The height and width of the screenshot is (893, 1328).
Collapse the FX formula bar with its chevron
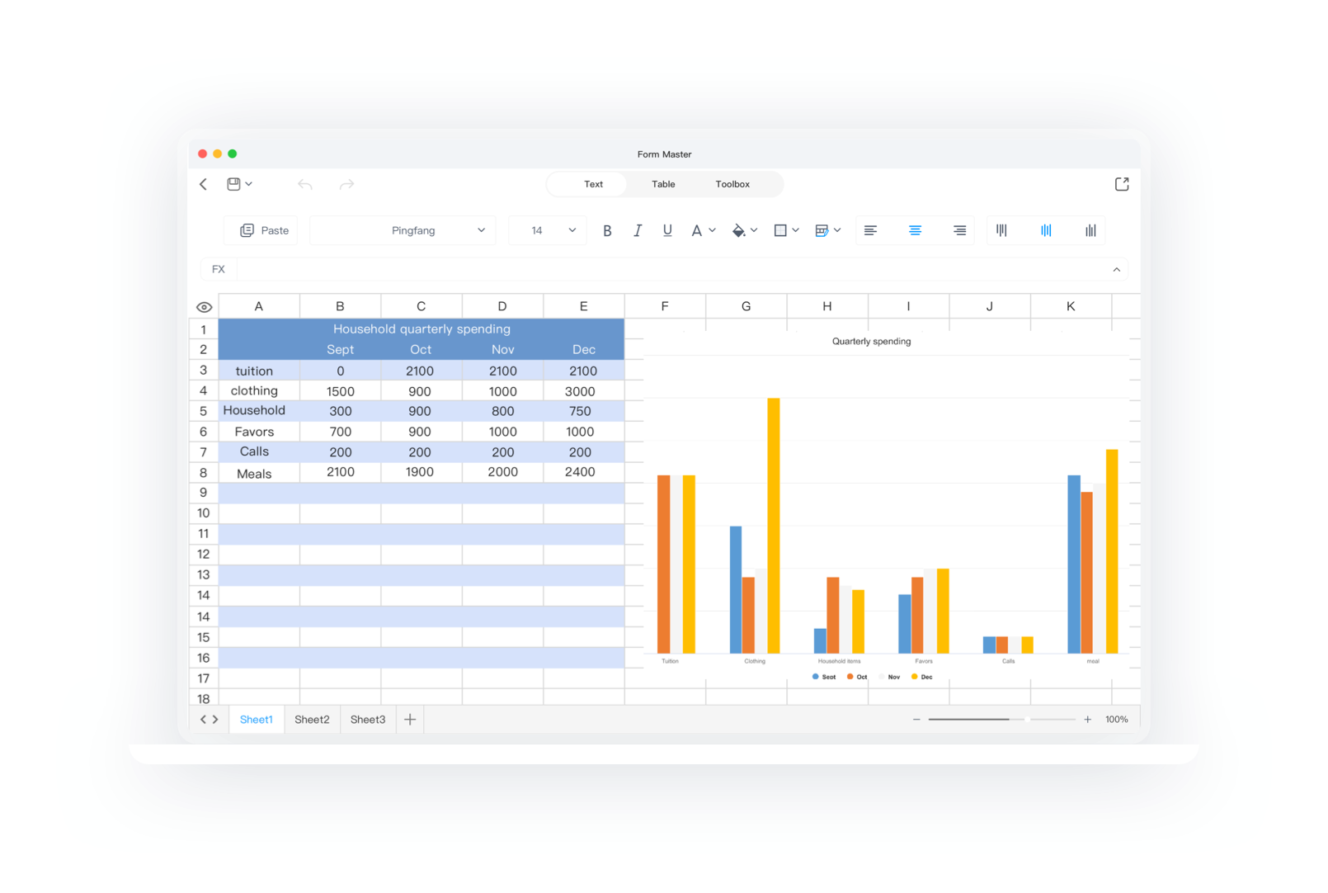[1116, 269]
